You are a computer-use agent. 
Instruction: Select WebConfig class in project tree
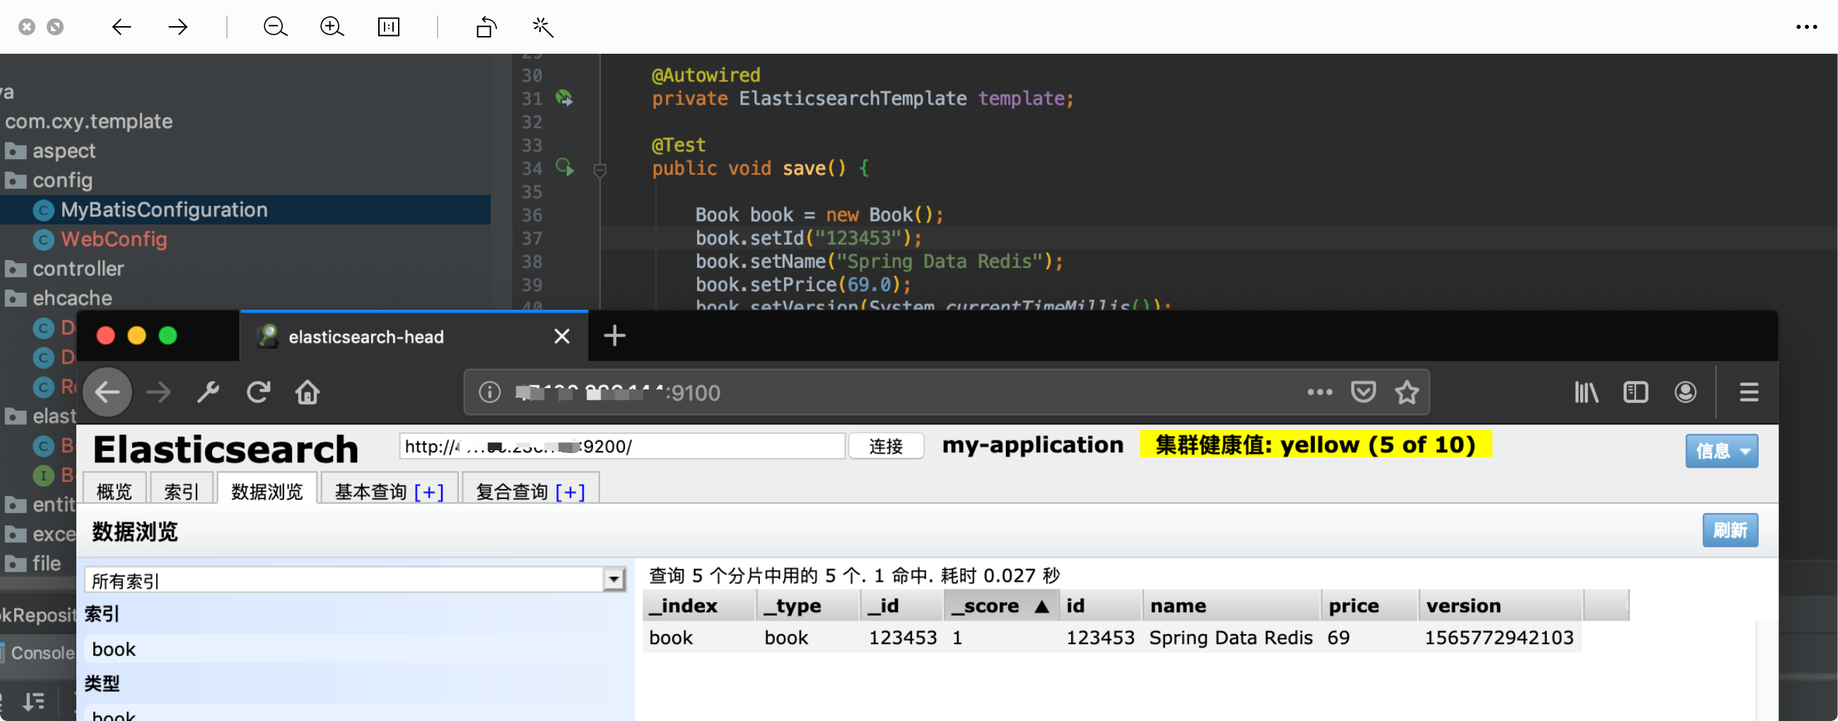pos(113,239)
